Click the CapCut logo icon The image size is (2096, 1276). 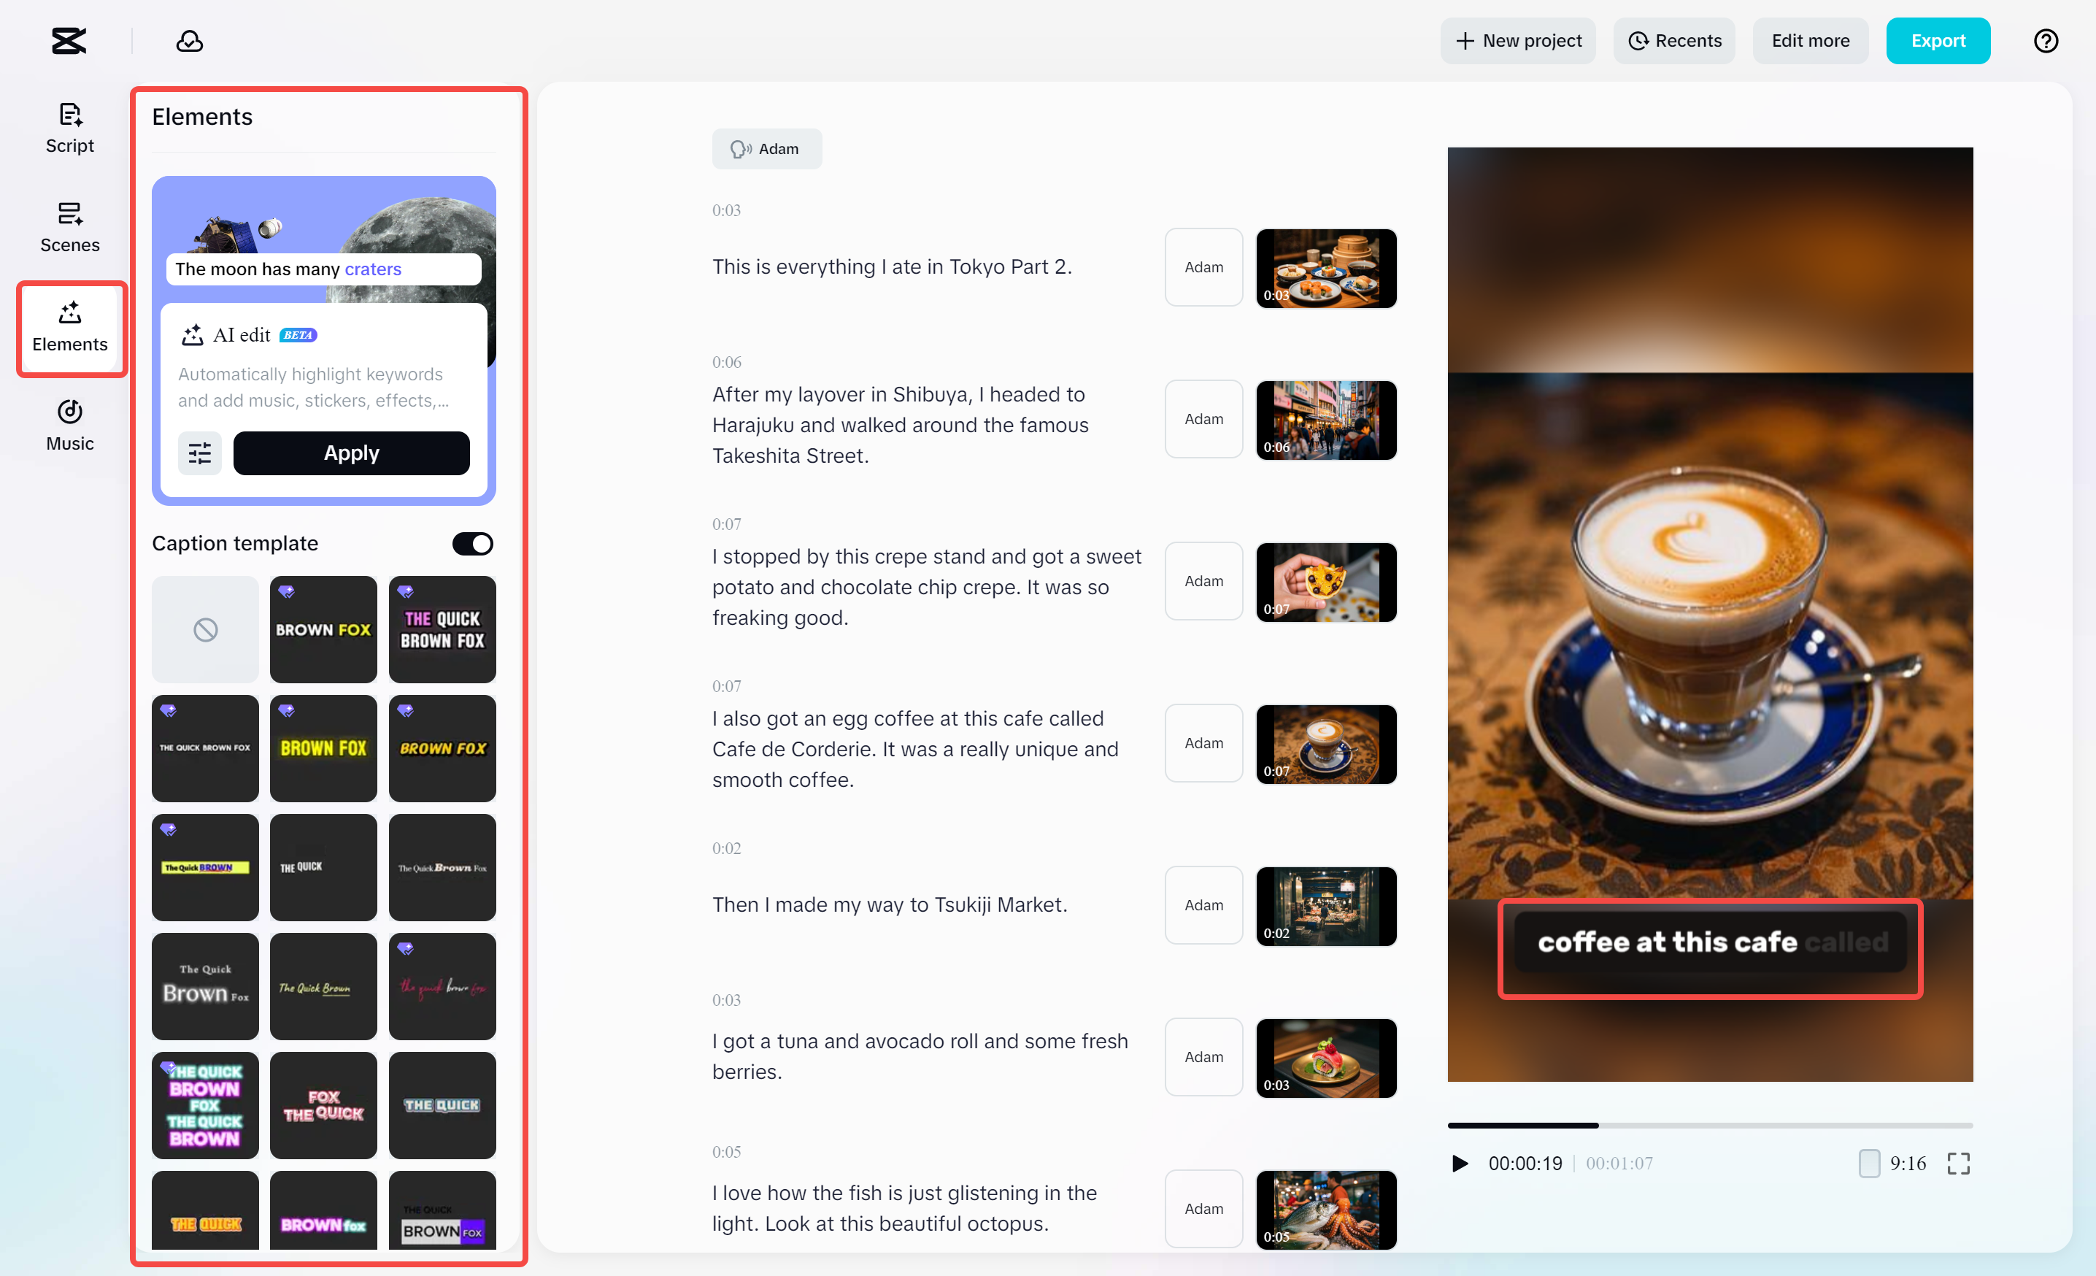tap(69, 41)
